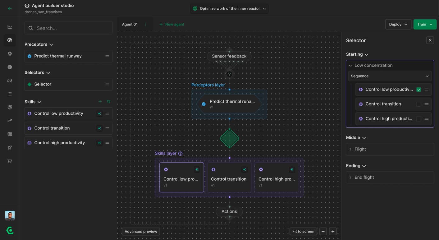Close the Selector panel
The image size is (439, 240).
(x=430, y=40)
